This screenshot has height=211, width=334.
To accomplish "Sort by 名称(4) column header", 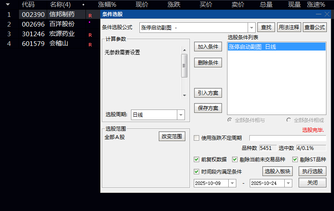I will 60,5.
